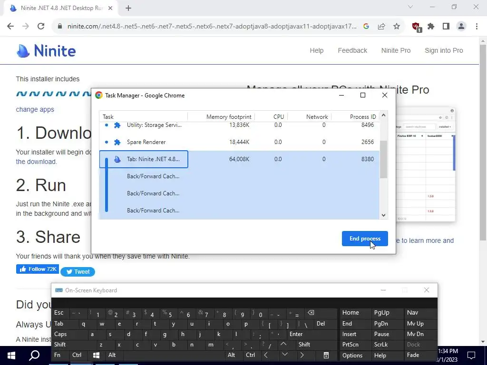Open the Extensions puzzle icon
The height and width of the screenshot is (365, 487).
pos(431,27)
